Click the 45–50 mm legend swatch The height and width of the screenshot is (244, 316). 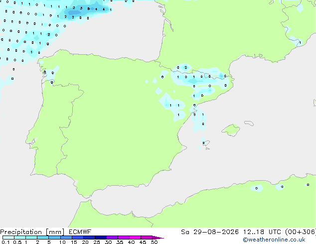click(147, 238)
